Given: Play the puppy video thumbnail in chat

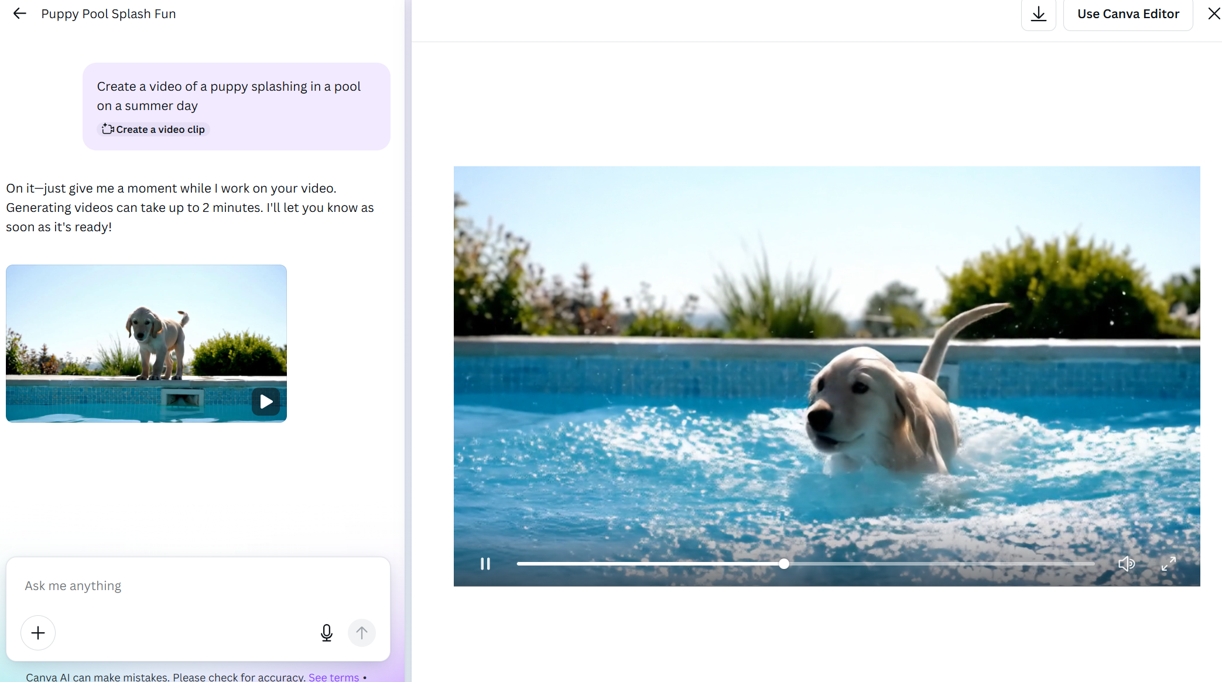Looking at the screenshot, I should coord(266,402).
